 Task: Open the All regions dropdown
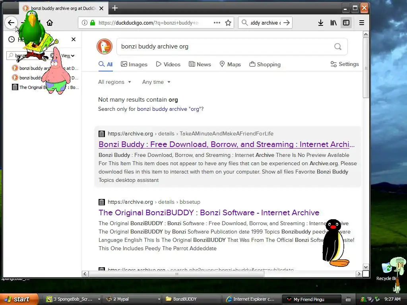pos(114,82)
